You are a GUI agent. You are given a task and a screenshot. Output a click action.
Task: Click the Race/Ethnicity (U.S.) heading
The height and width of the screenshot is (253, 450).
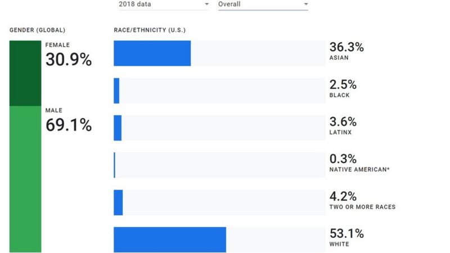coord(150,30)
